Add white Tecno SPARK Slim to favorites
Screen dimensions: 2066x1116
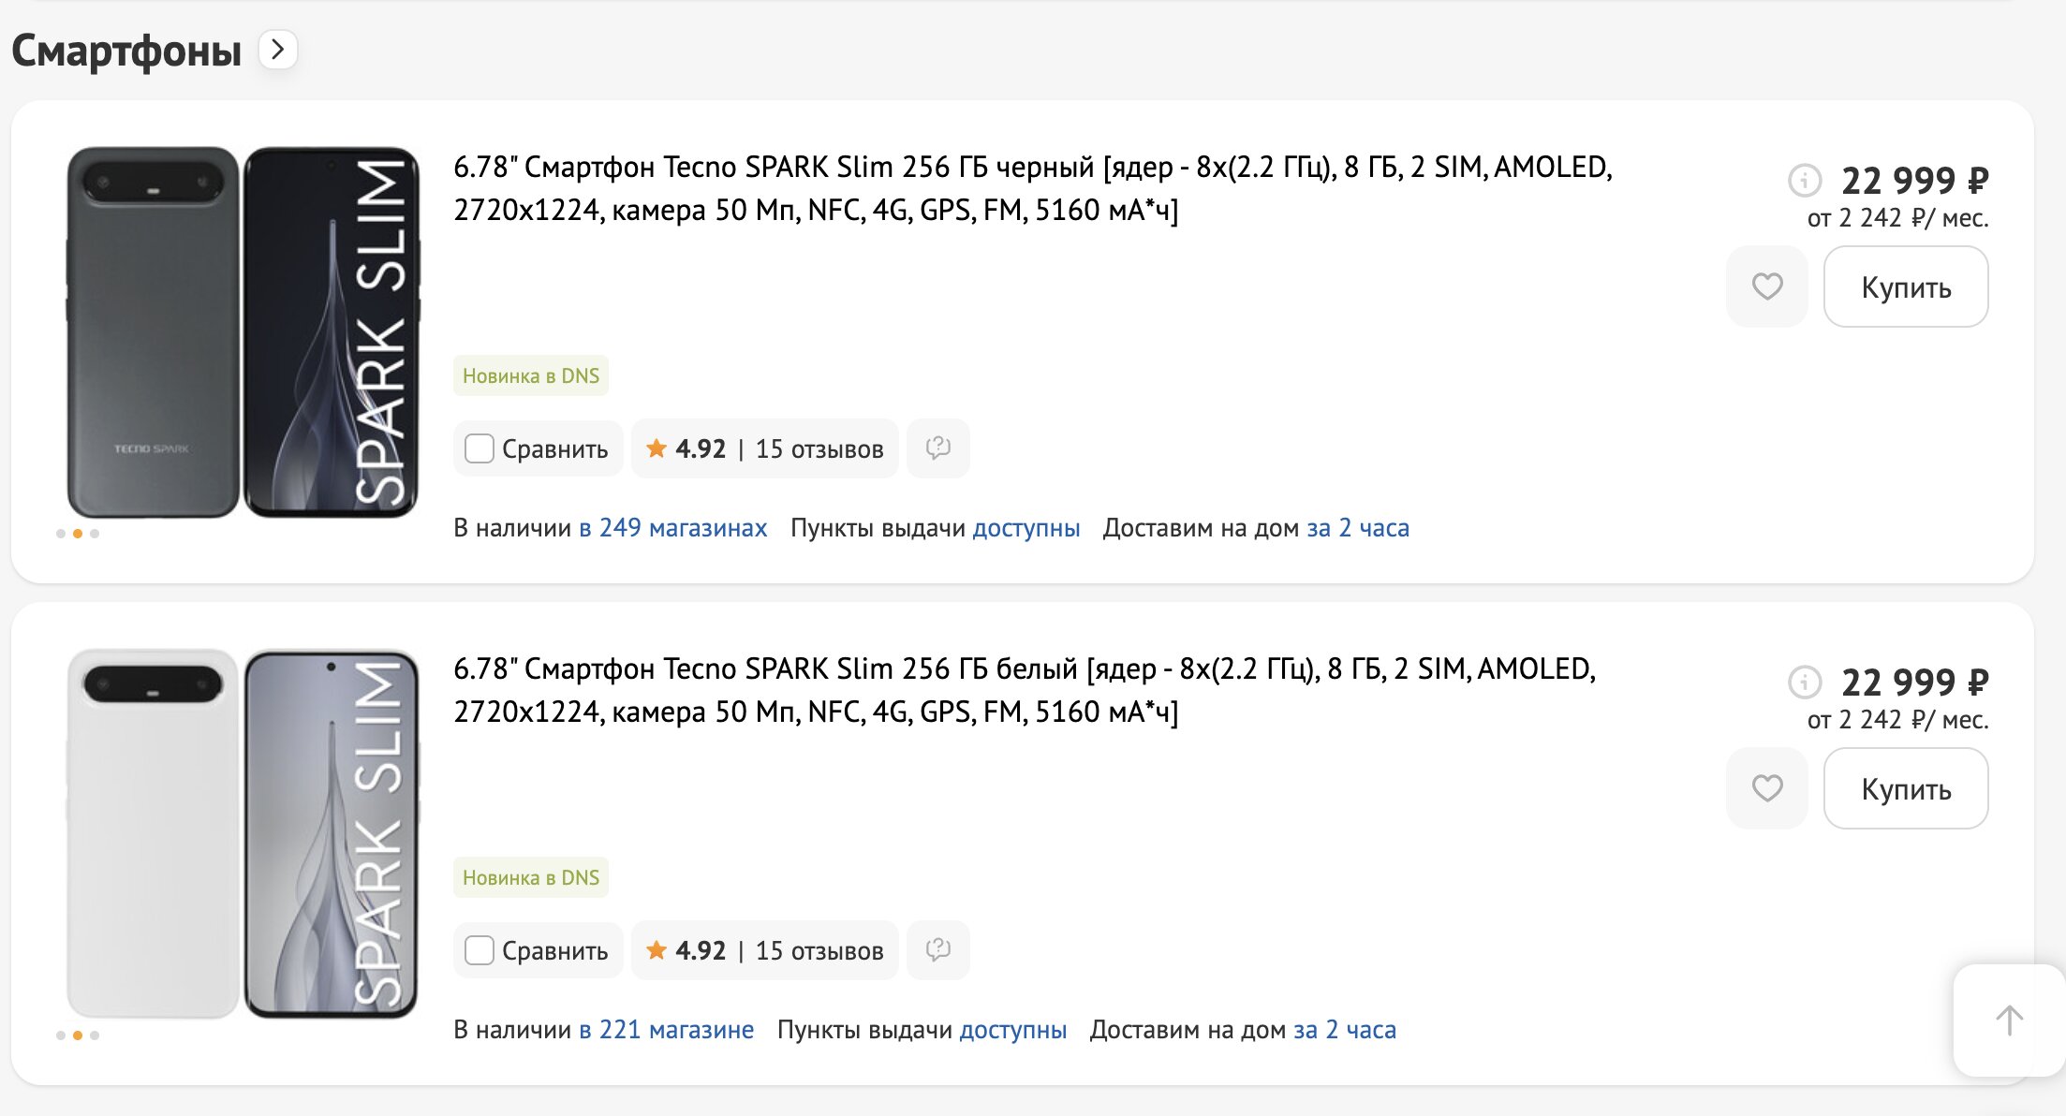tap(1766, 788)
